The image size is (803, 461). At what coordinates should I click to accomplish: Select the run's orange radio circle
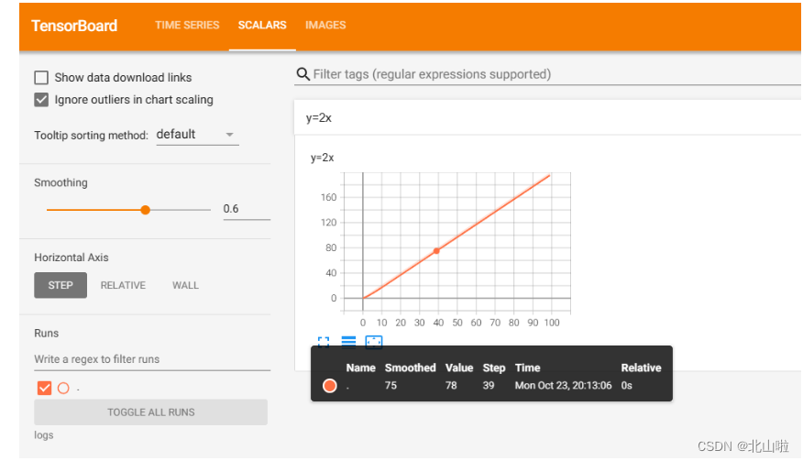[63, 388]
